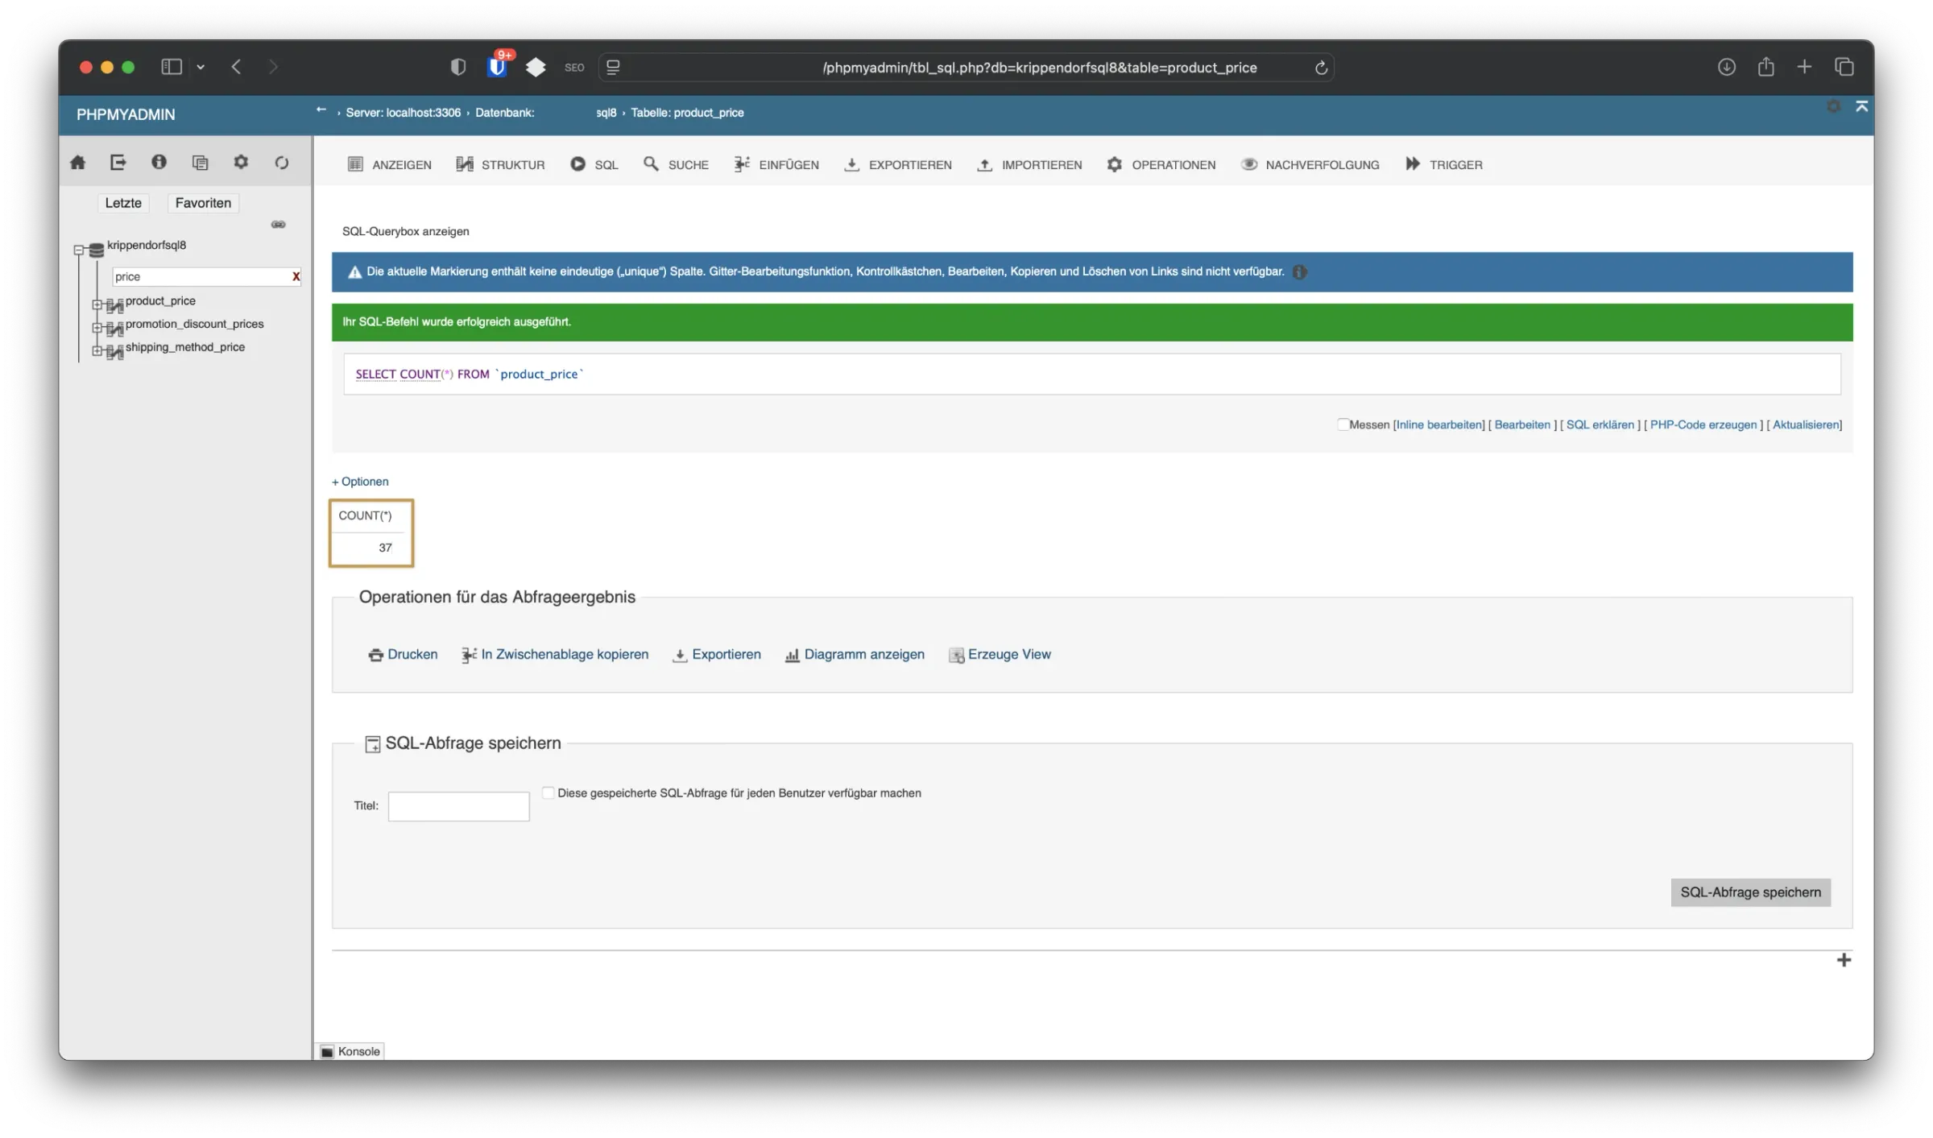The height and width of the screenshot is (1138, 1933).
Task: Open the navigation settings gear icon
Action: tap(241, 163)
